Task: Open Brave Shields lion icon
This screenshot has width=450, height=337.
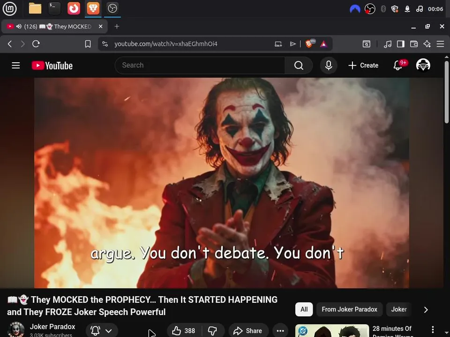Action: coord(310,44)
